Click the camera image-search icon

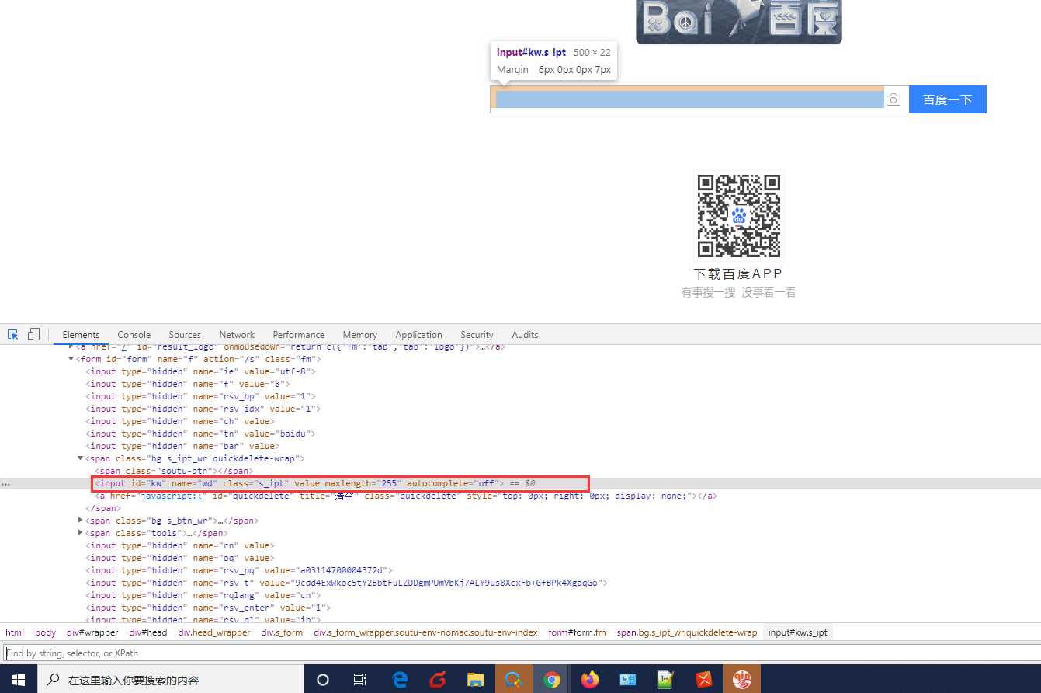pyautogui.click(x=894, y=99)
